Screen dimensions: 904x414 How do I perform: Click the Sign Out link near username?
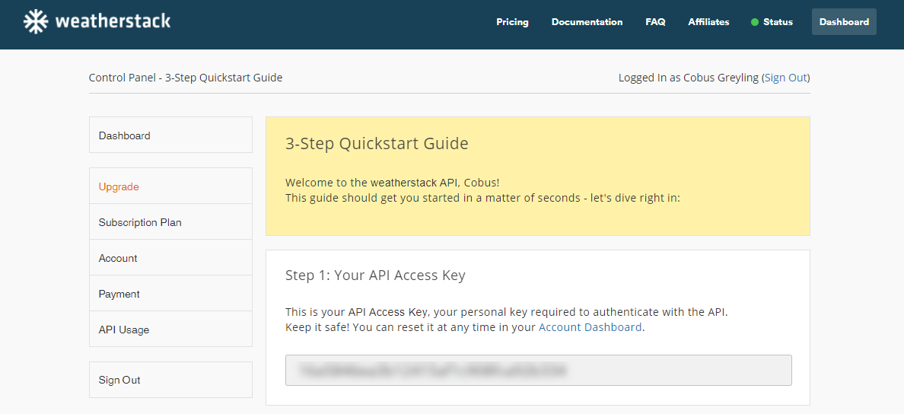[785, 78]
